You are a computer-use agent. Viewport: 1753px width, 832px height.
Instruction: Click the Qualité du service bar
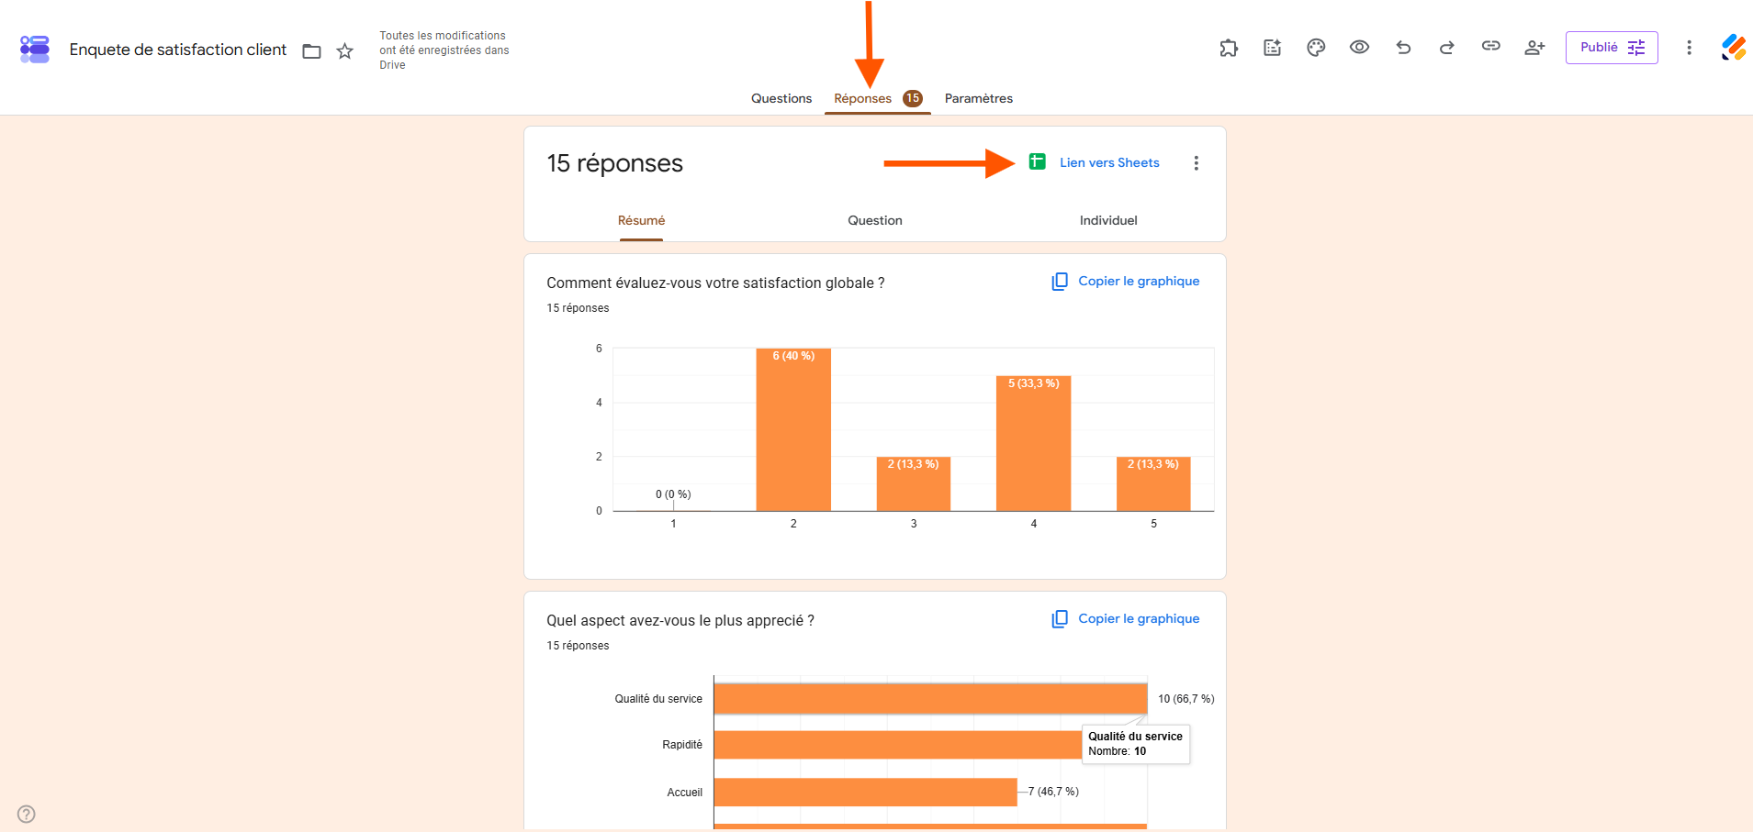point(930,699)
